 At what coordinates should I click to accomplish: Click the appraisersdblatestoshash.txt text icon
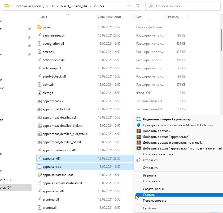click(x=40, y=183)
